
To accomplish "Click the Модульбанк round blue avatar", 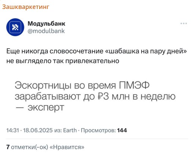I will tap(15, 27).
